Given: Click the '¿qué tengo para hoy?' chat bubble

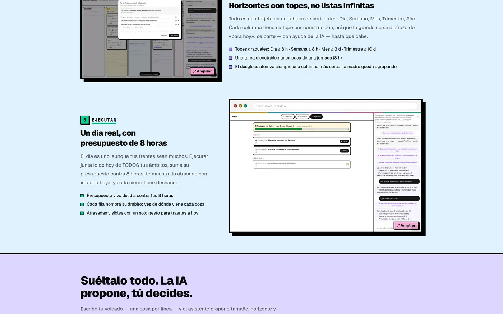Looking at the screenshot, I should (399, 198).
